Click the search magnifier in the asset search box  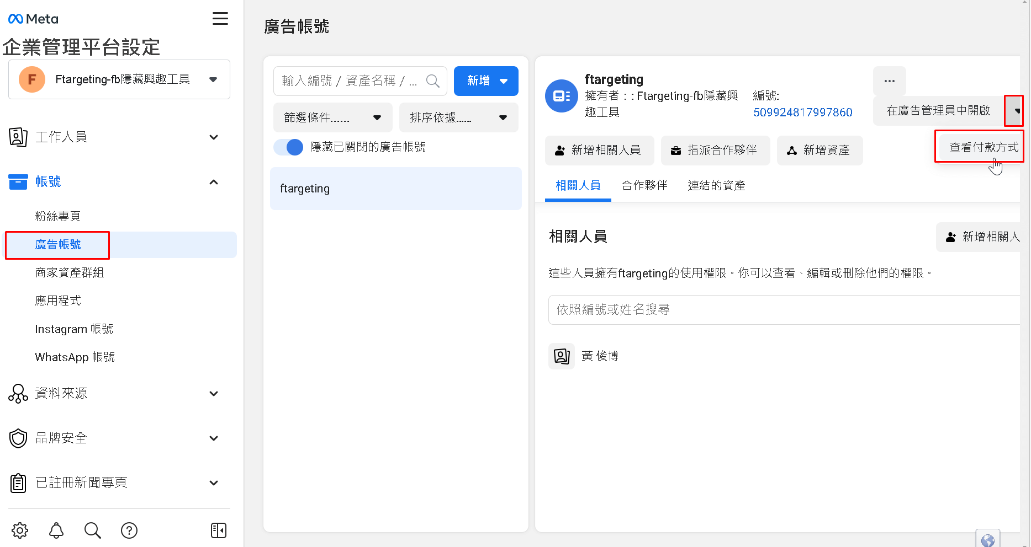pos(433,81)
